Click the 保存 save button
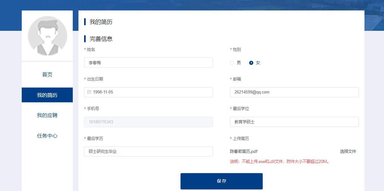The height and width of the screenshot is (191, 384). [221, 181]
